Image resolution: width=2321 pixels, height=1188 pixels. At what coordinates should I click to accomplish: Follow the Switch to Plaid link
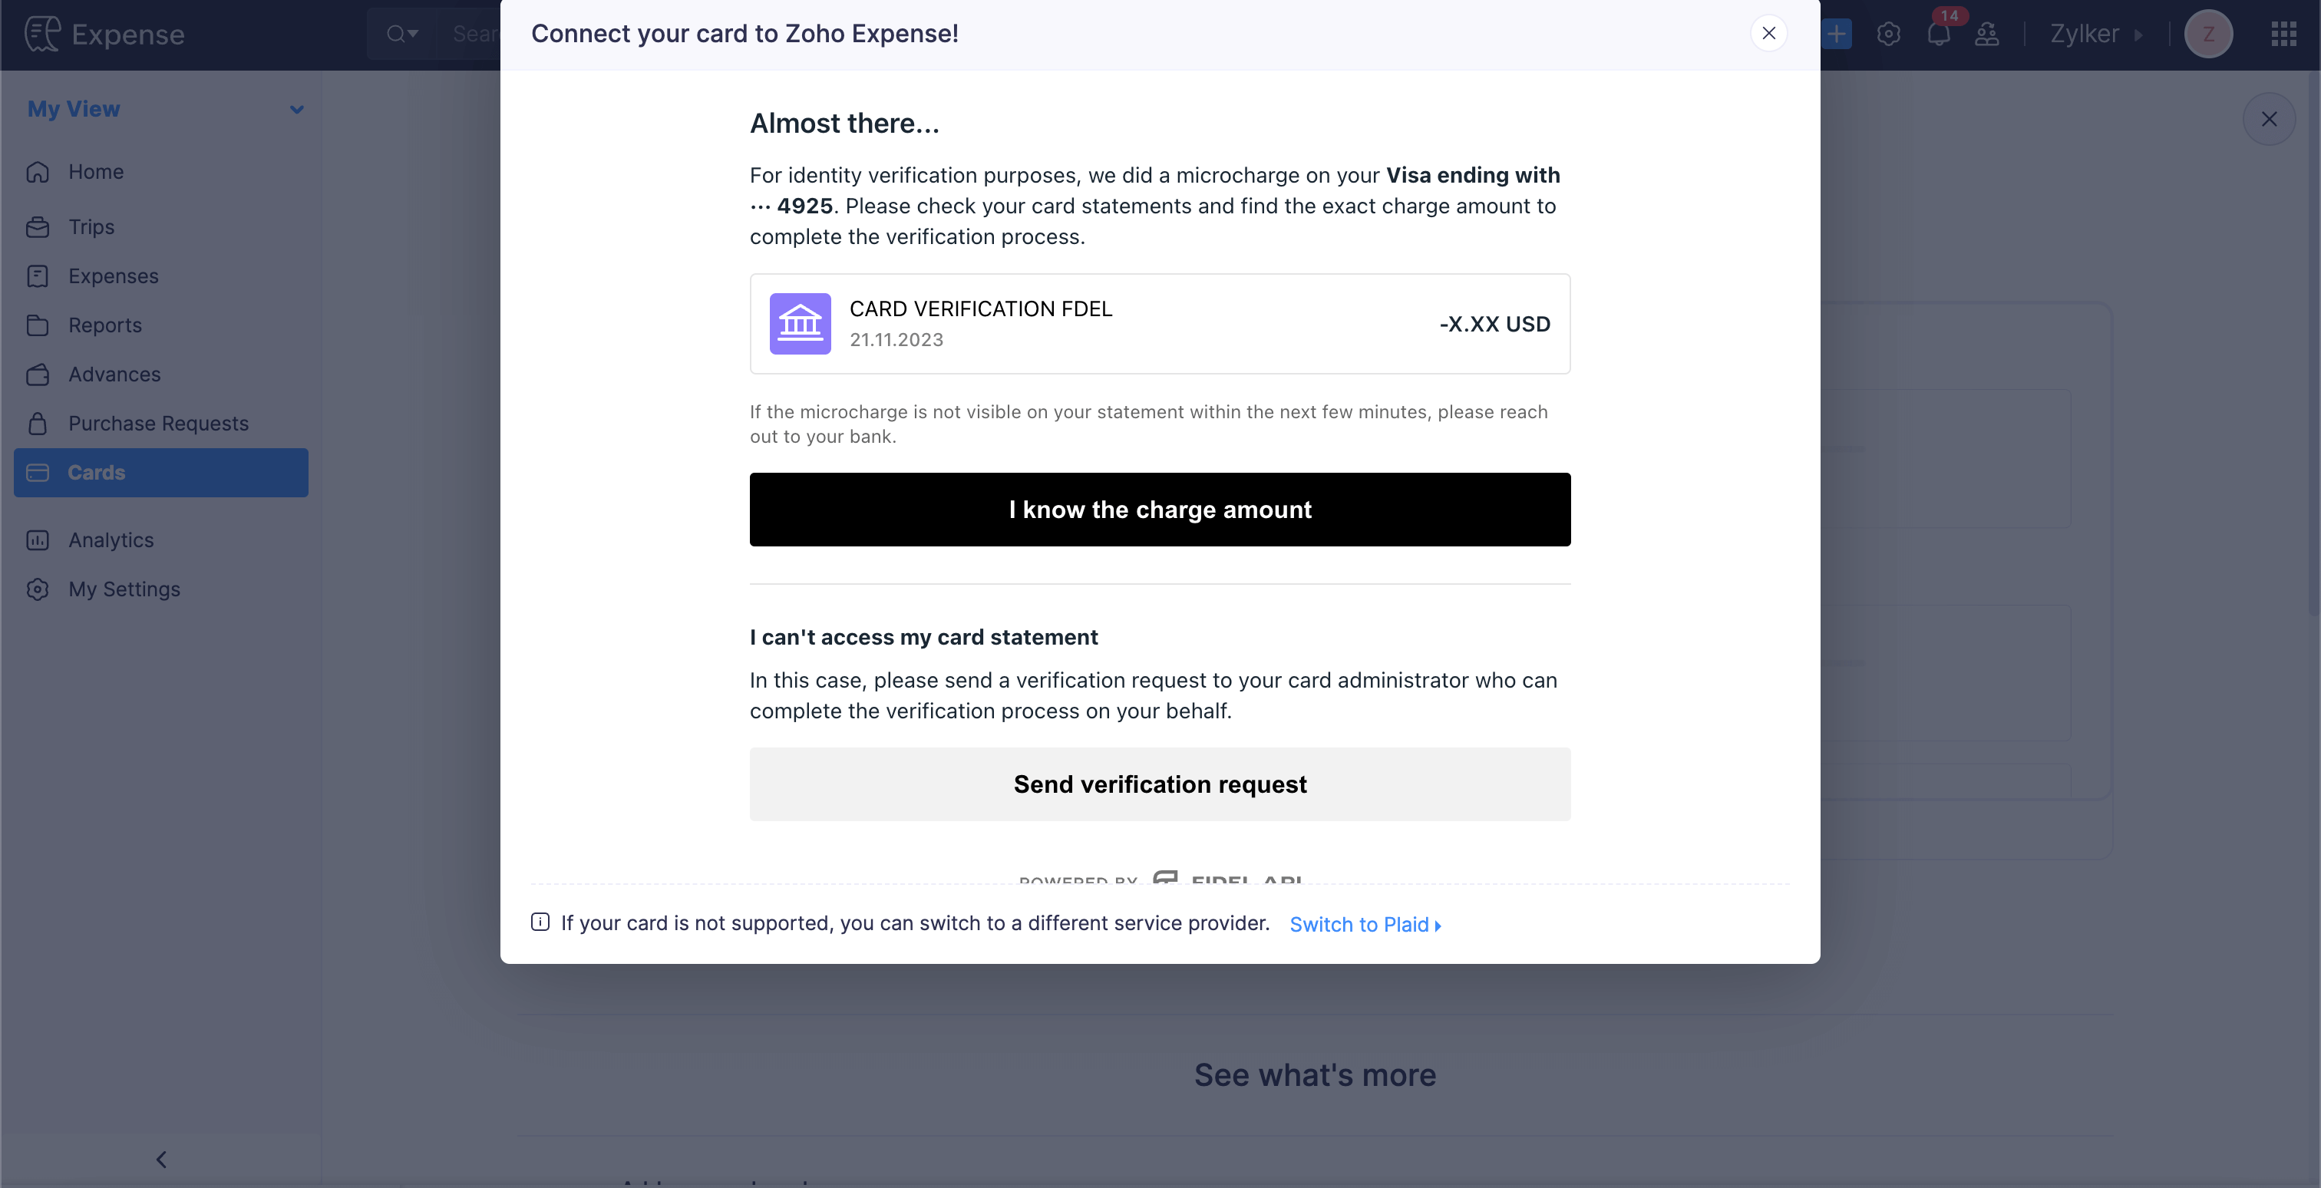(x=1365, y=924)
